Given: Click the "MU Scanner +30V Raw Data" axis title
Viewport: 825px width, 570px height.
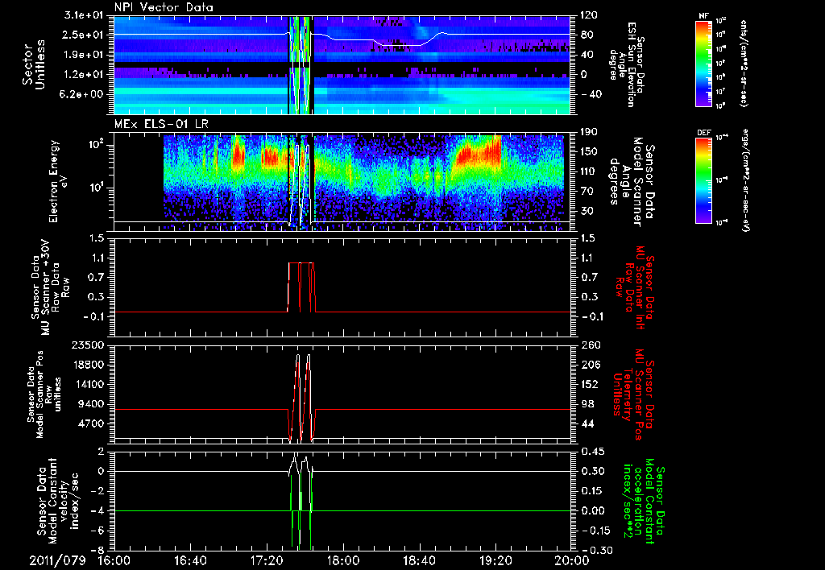Looking at the screenshot, I should [51, 287].
